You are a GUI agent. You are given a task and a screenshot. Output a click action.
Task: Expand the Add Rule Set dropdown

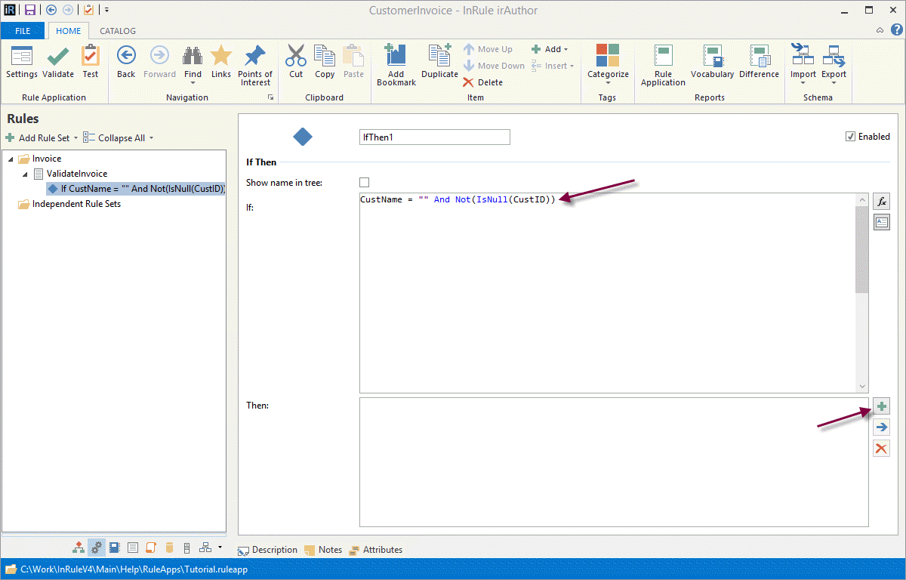click(75, 138)
